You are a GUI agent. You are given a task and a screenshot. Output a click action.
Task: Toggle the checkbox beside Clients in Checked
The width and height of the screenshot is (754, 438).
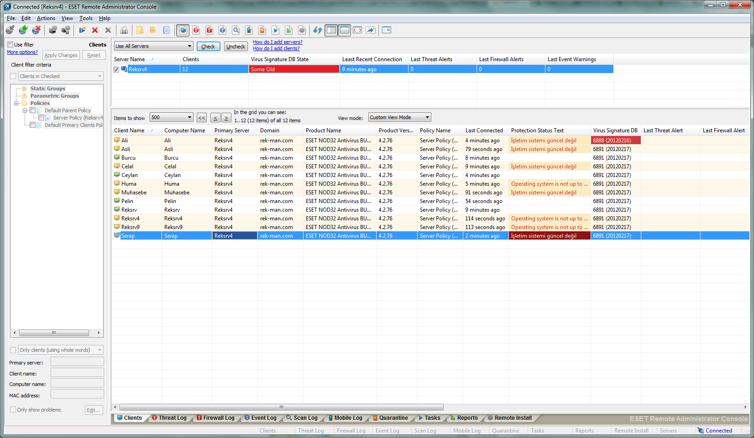pyautogui.click(x=13, y=76)
